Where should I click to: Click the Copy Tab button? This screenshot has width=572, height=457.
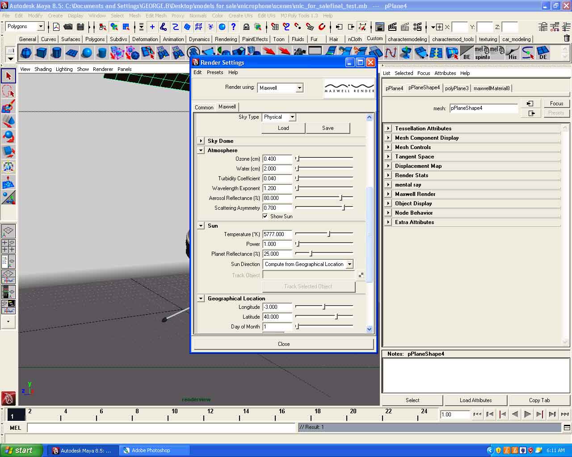point(539,400)
